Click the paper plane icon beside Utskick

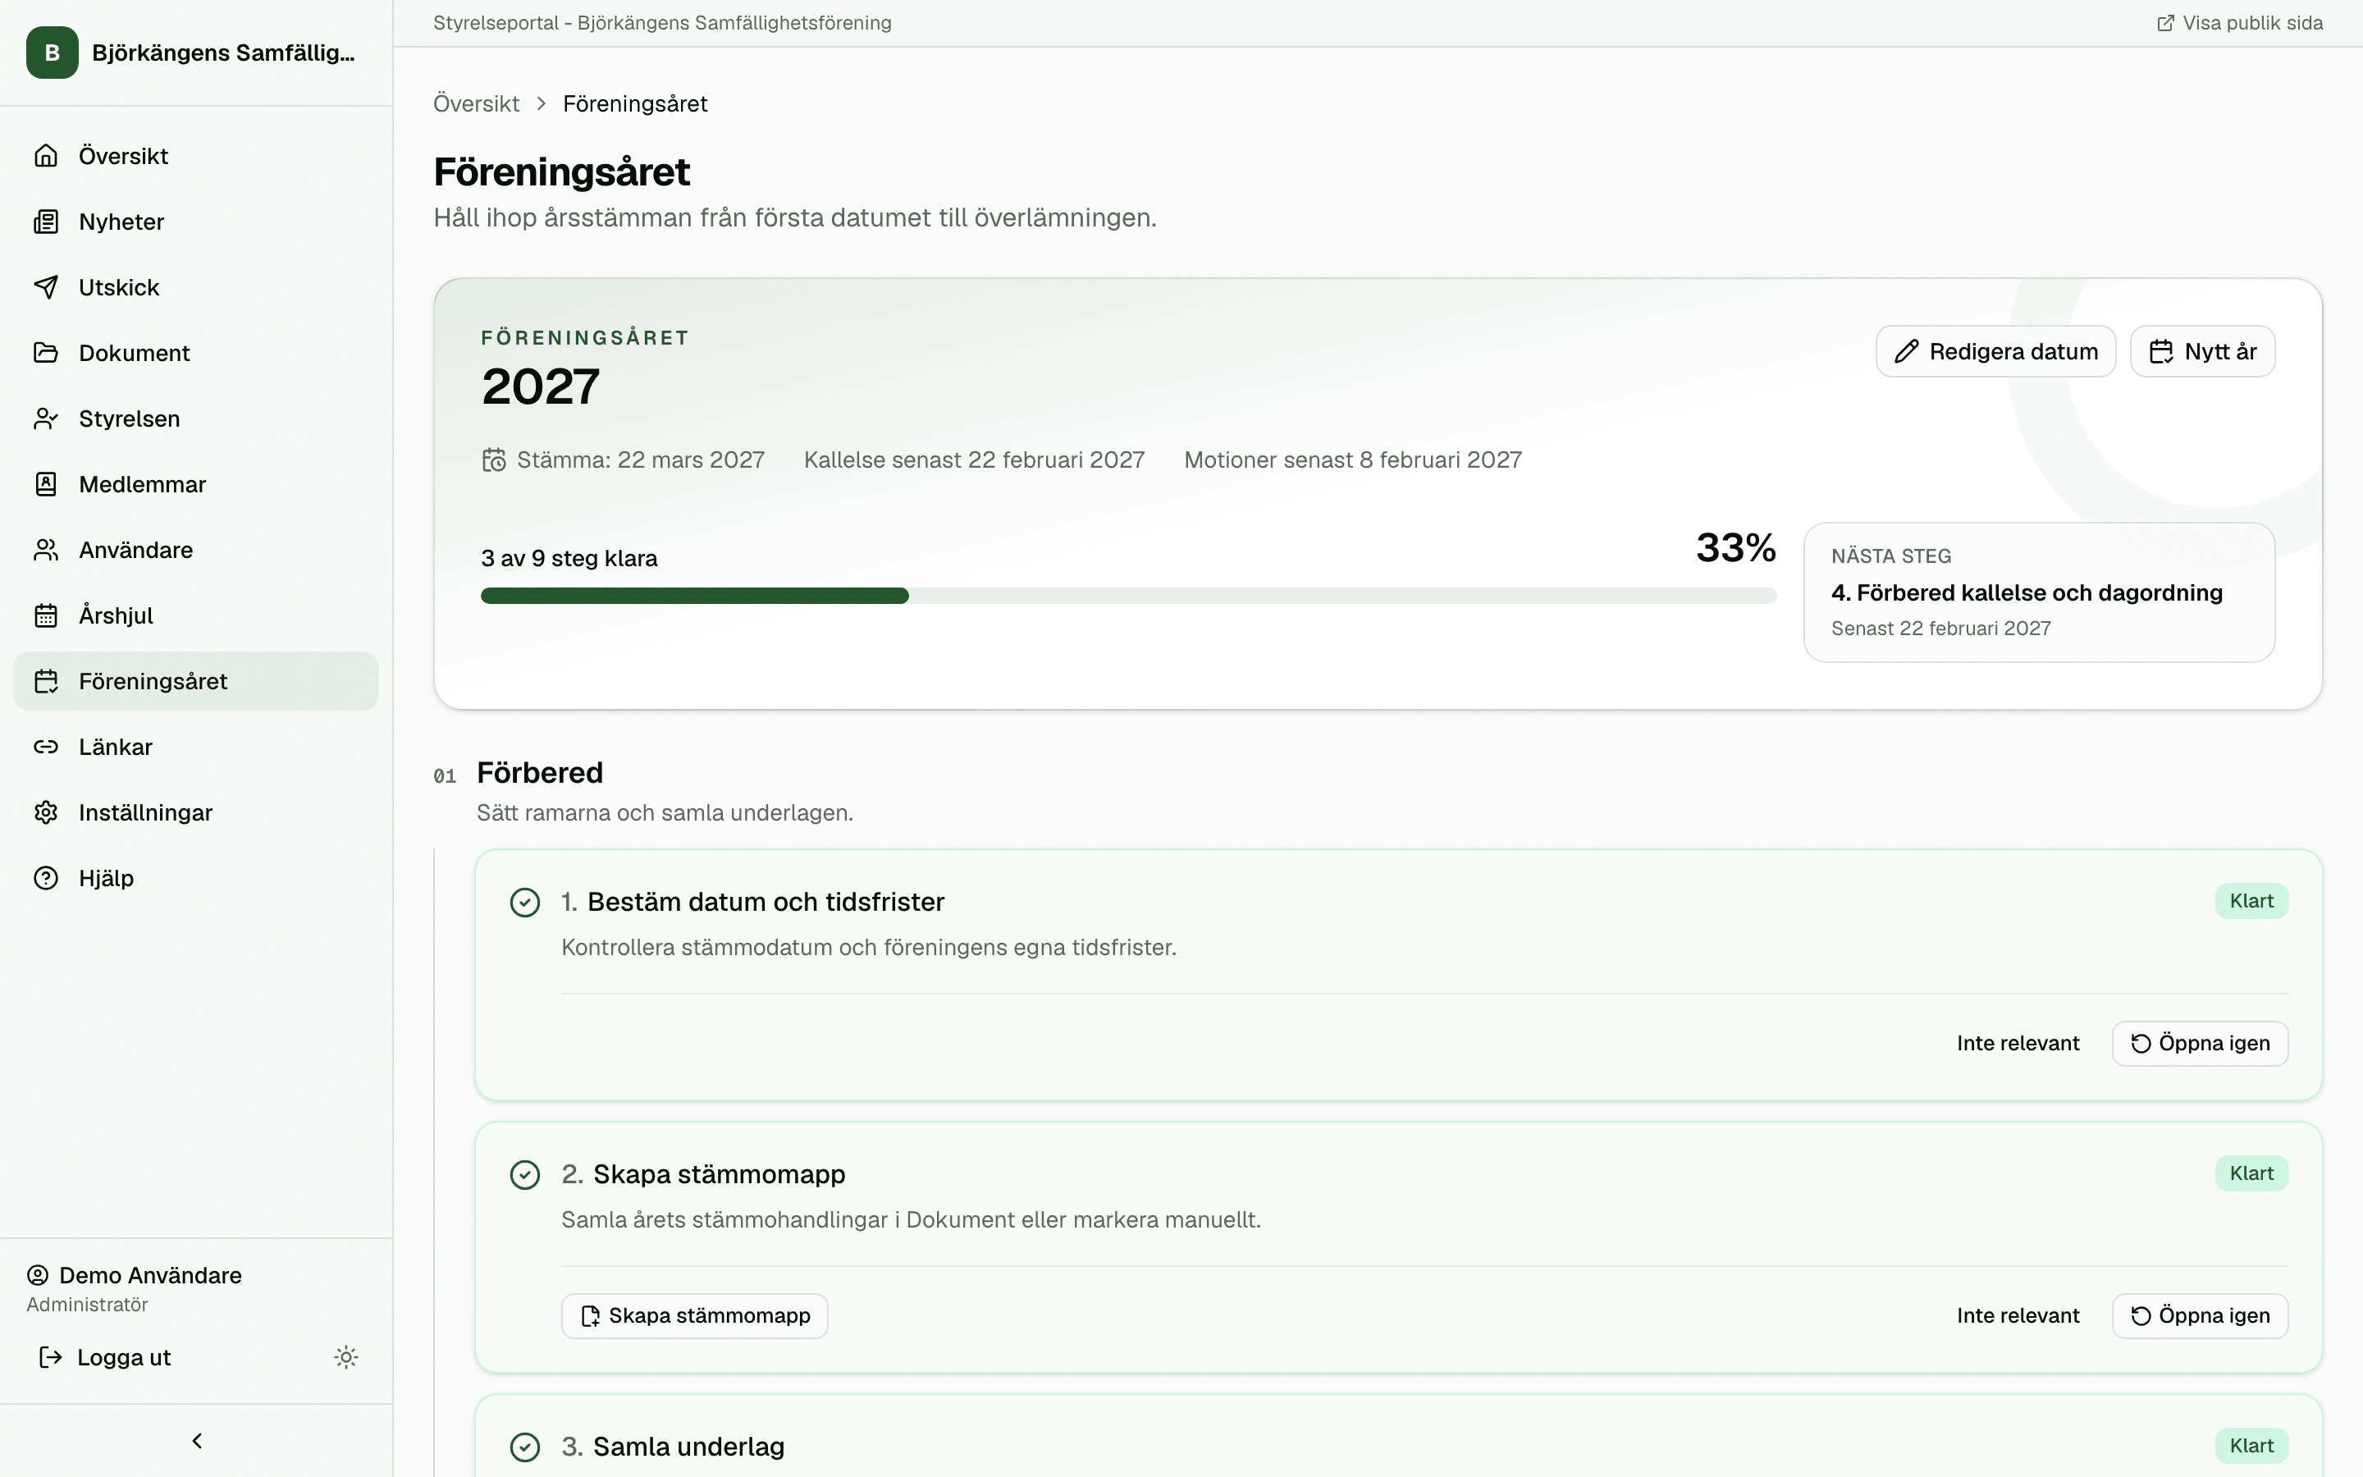[x=46, y=287]
